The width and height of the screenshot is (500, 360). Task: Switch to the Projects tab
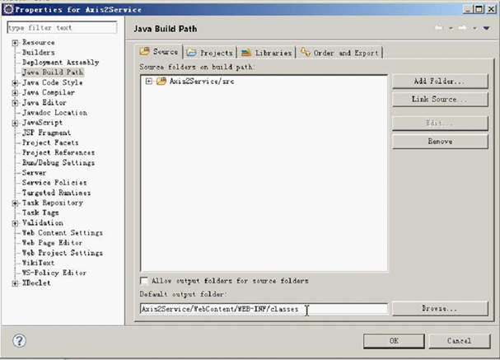pyautogui.click(x=210, y=53)
